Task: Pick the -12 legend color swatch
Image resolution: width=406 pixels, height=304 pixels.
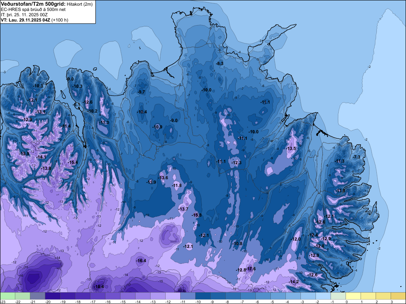Action: point(173,296)
